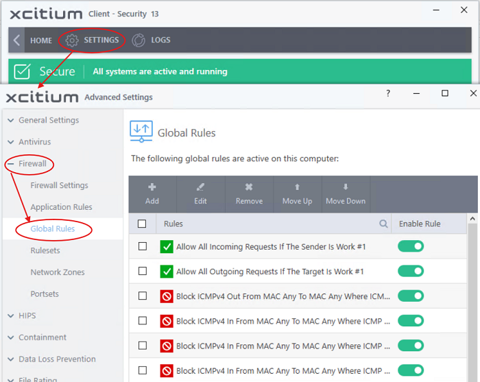
Task: Click the Move Down arrow icon
Action: point(346,187)
